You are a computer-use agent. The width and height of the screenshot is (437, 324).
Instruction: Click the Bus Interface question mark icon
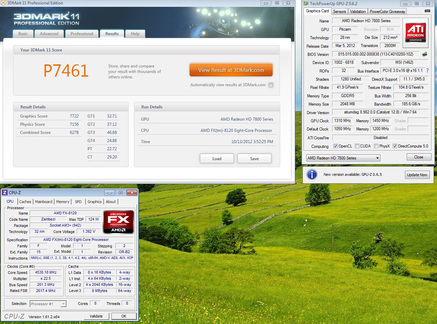pos(427,71)
